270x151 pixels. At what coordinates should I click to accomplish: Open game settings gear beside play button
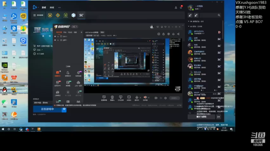[64, 109]
